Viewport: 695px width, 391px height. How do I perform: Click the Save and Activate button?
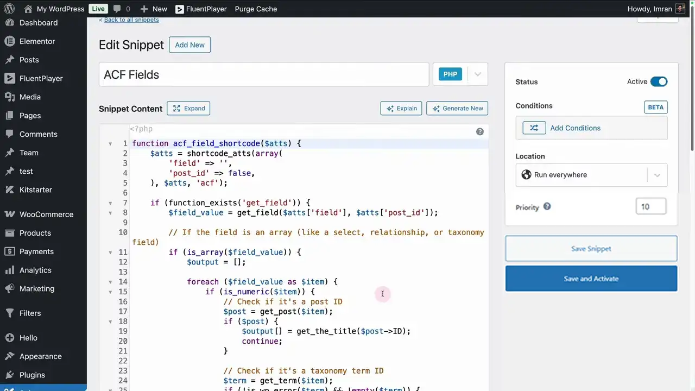[x=591, y=279]
